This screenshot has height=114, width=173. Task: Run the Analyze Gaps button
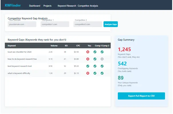[x=111, y=24]
